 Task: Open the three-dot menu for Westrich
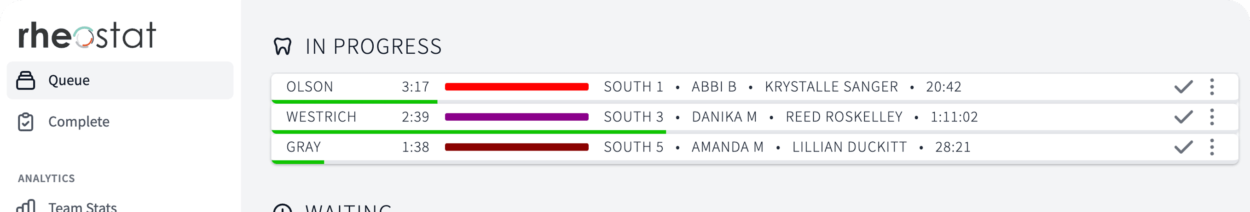(1212, 117)
